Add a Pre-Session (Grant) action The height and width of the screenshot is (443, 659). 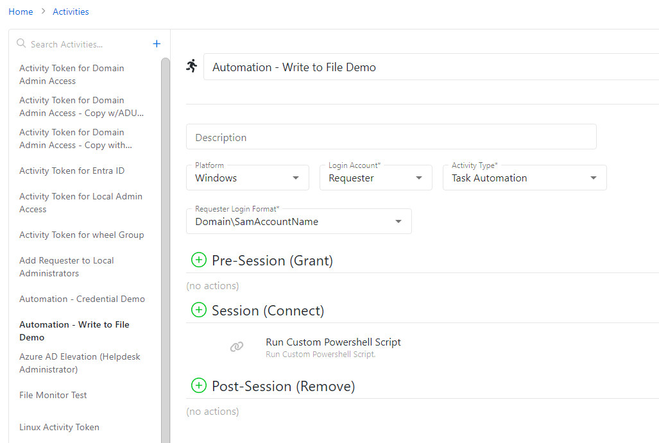point(199,260)
